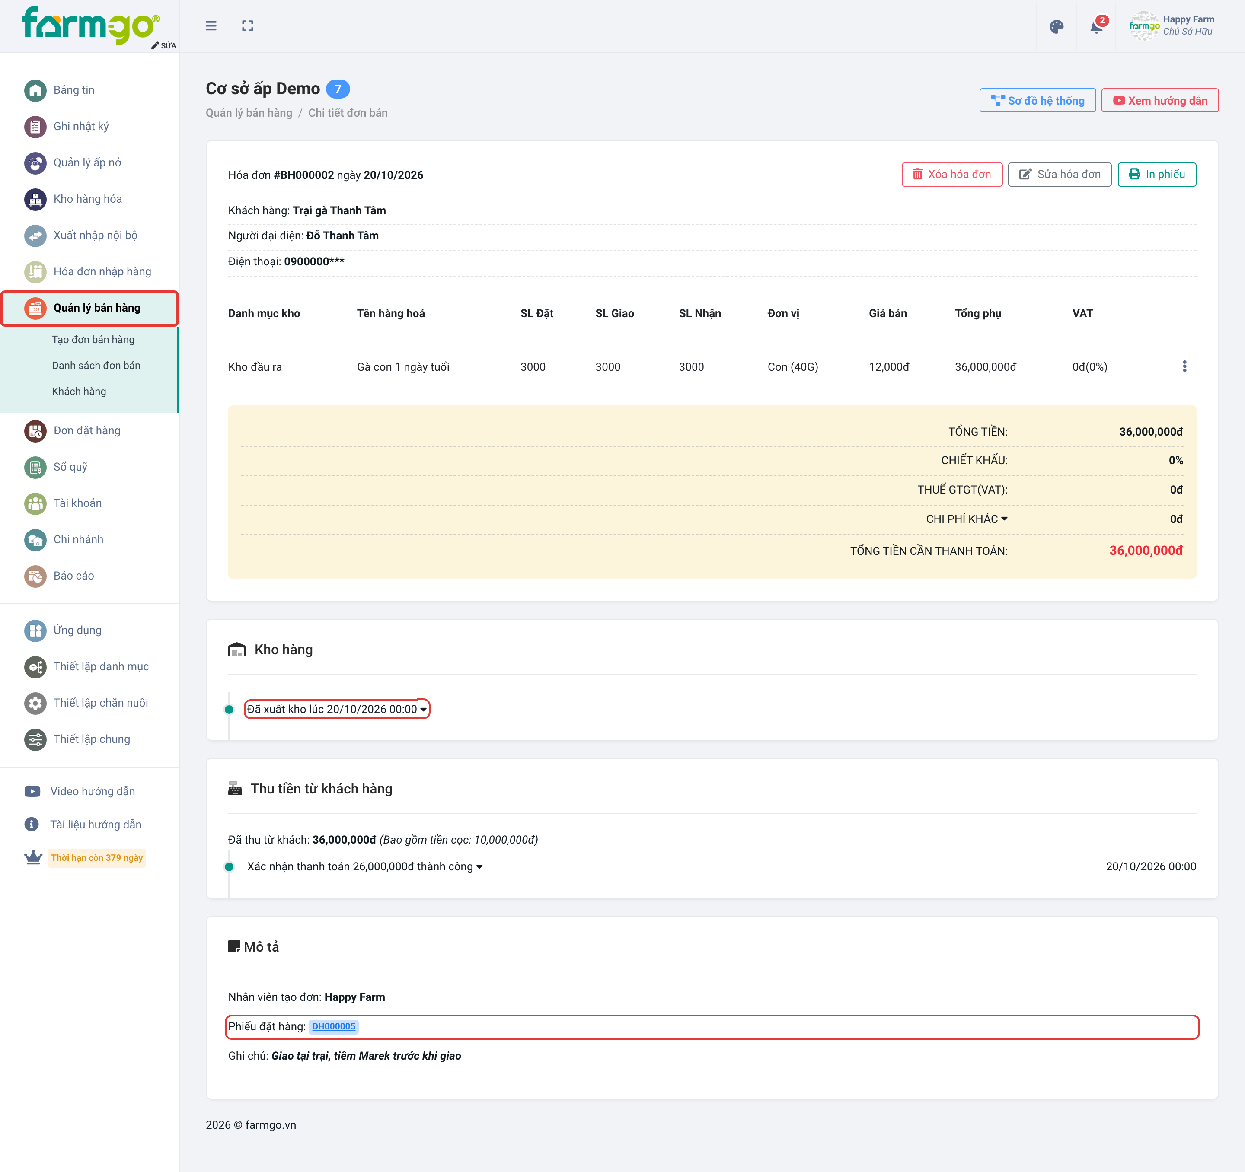Expand CHI PHÍ KHÁC dropdown
Image resolution: width=1245 pixels, height=1172 pixels.
point(967,519)
